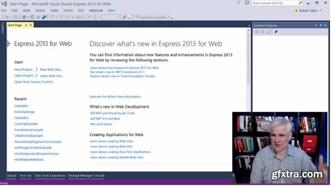
Task: Switch to the Error List tab
Action: [25, 176]
